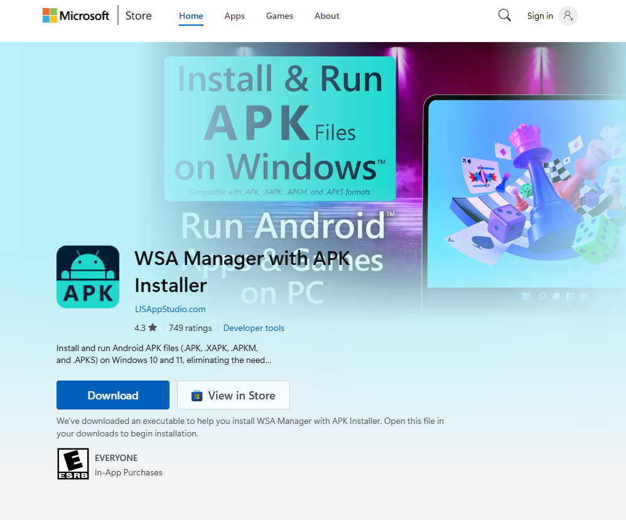Click the star icon next to 4.3 rating
This screenshot has height=520, width=626.
click(153, 327)
